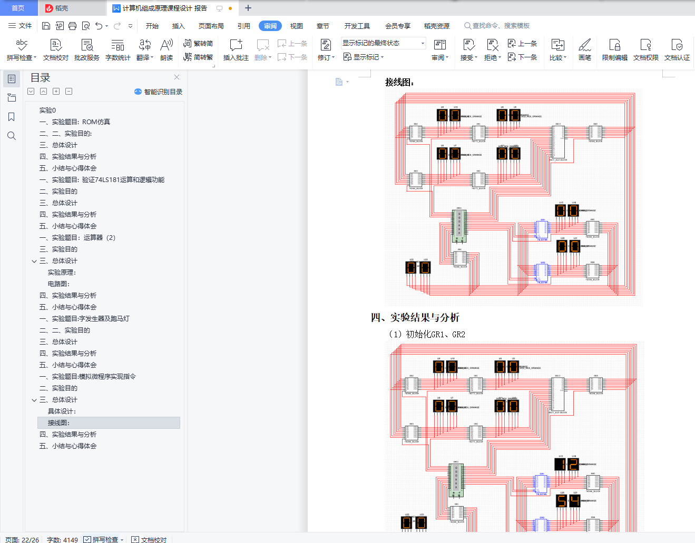Open 批改服务 correction service

tap(87, 50)
